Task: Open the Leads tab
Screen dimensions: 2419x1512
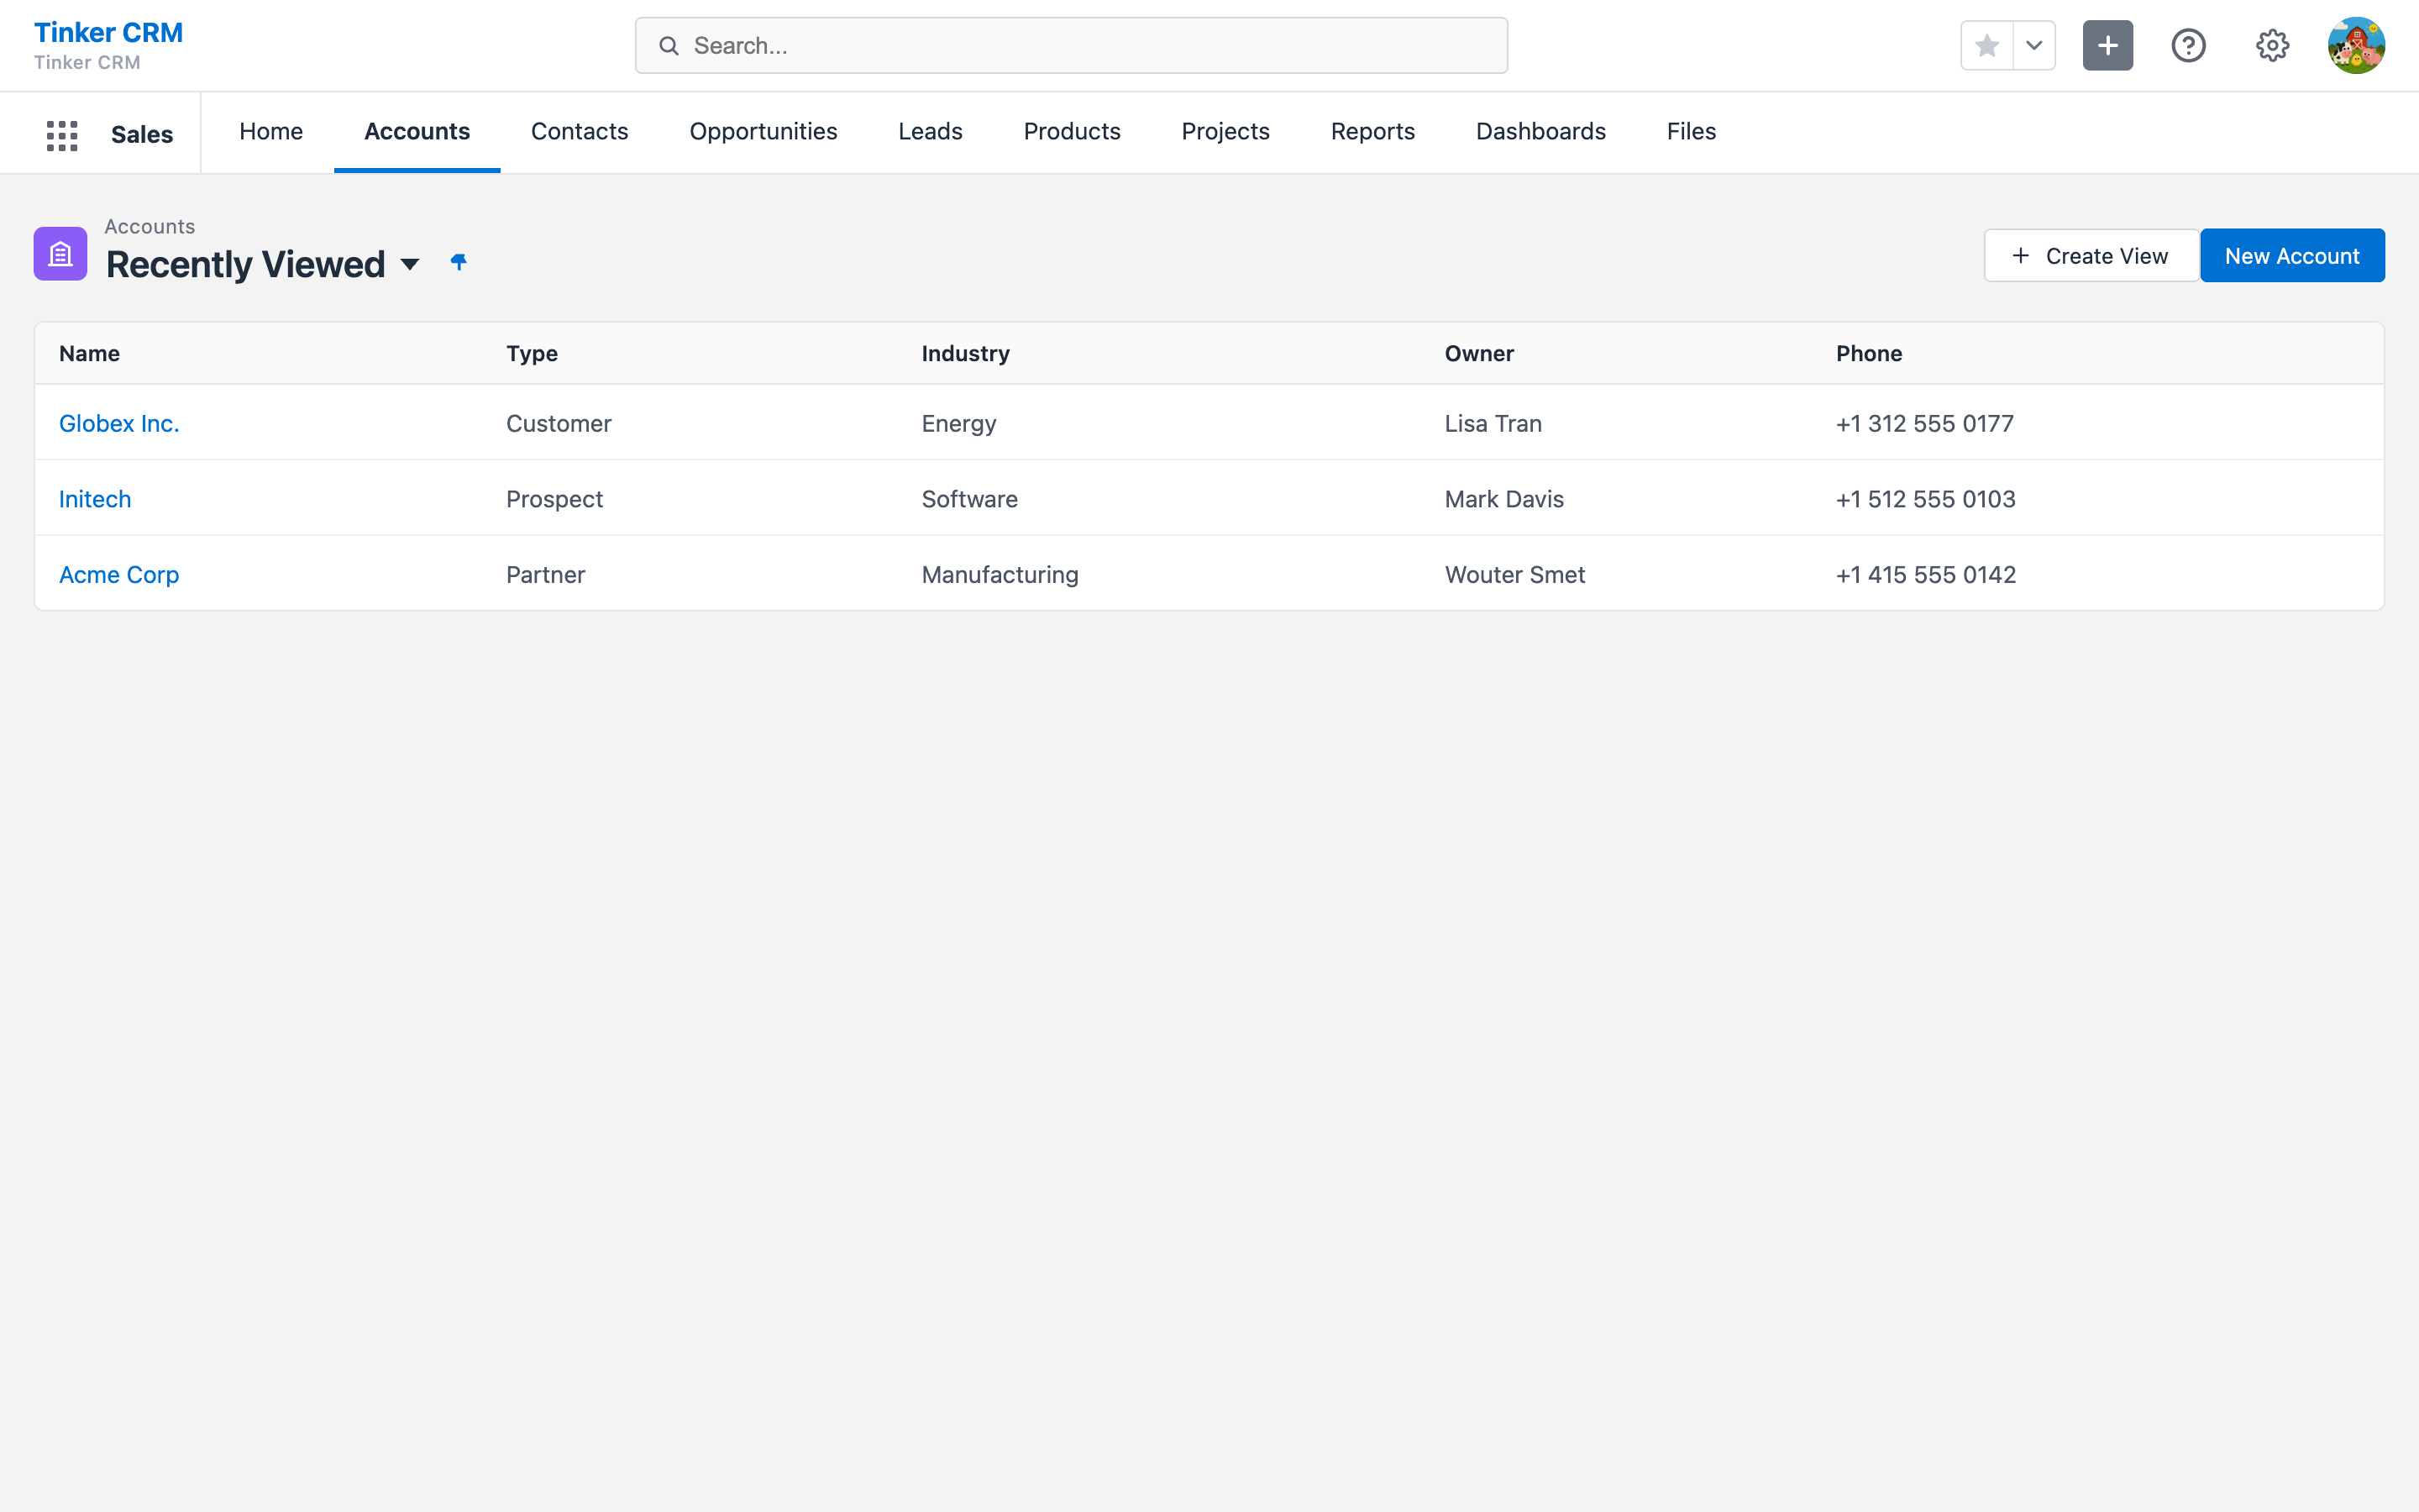Action: [931, 132]
